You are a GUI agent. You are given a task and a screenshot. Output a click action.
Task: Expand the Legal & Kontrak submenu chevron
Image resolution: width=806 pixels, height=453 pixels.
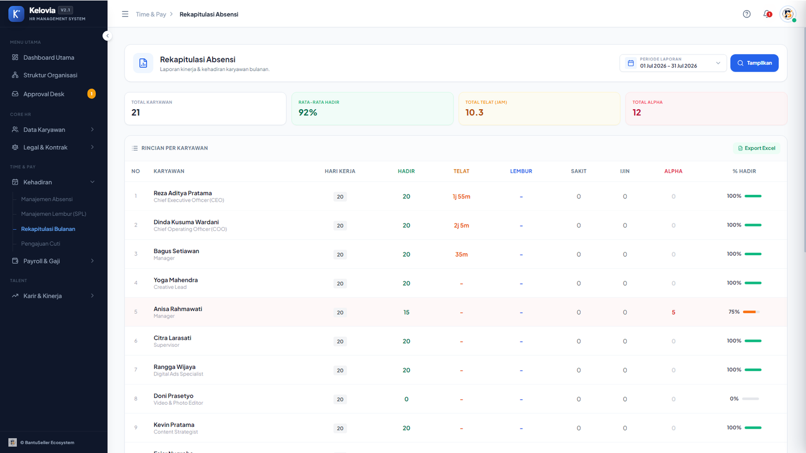point(92,147)
